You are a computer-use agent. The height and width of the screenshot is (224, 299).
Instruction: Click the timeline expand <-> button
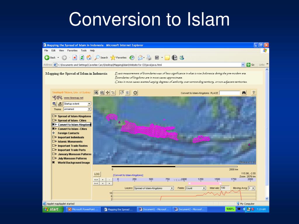pos(96,180)
